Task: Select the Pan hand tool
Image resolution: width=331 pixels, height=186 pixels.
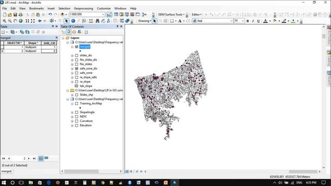Action: (x=15, y=21)
